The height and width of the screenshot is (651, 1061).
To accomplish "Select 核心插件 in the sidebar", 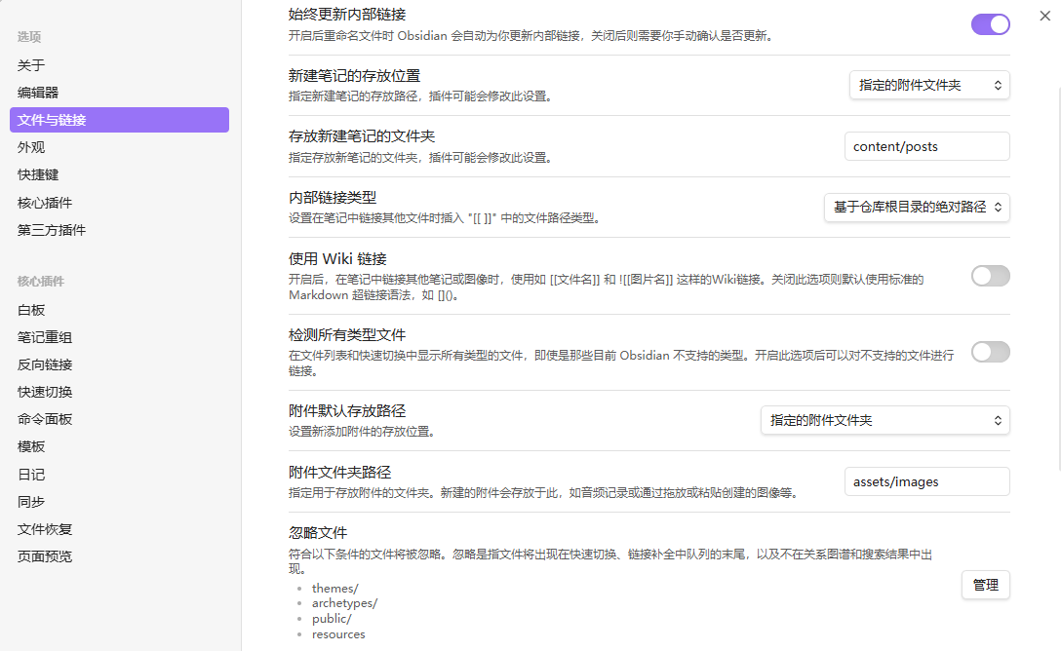I will point(45,203).
